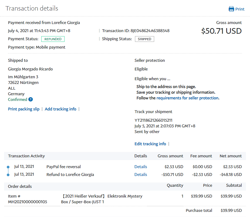Select the refund entry timeline dot
Image resolution: width=250 pixels, height=217 pixels.
click(8, 175)
